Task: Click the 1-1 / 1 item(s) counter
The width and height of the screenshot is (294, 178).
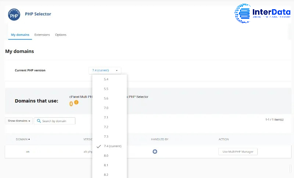Action: click(274, 120)
